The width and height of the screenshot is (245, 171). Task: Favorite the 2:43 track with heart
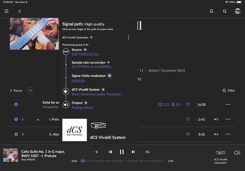[x=188, y=119]
